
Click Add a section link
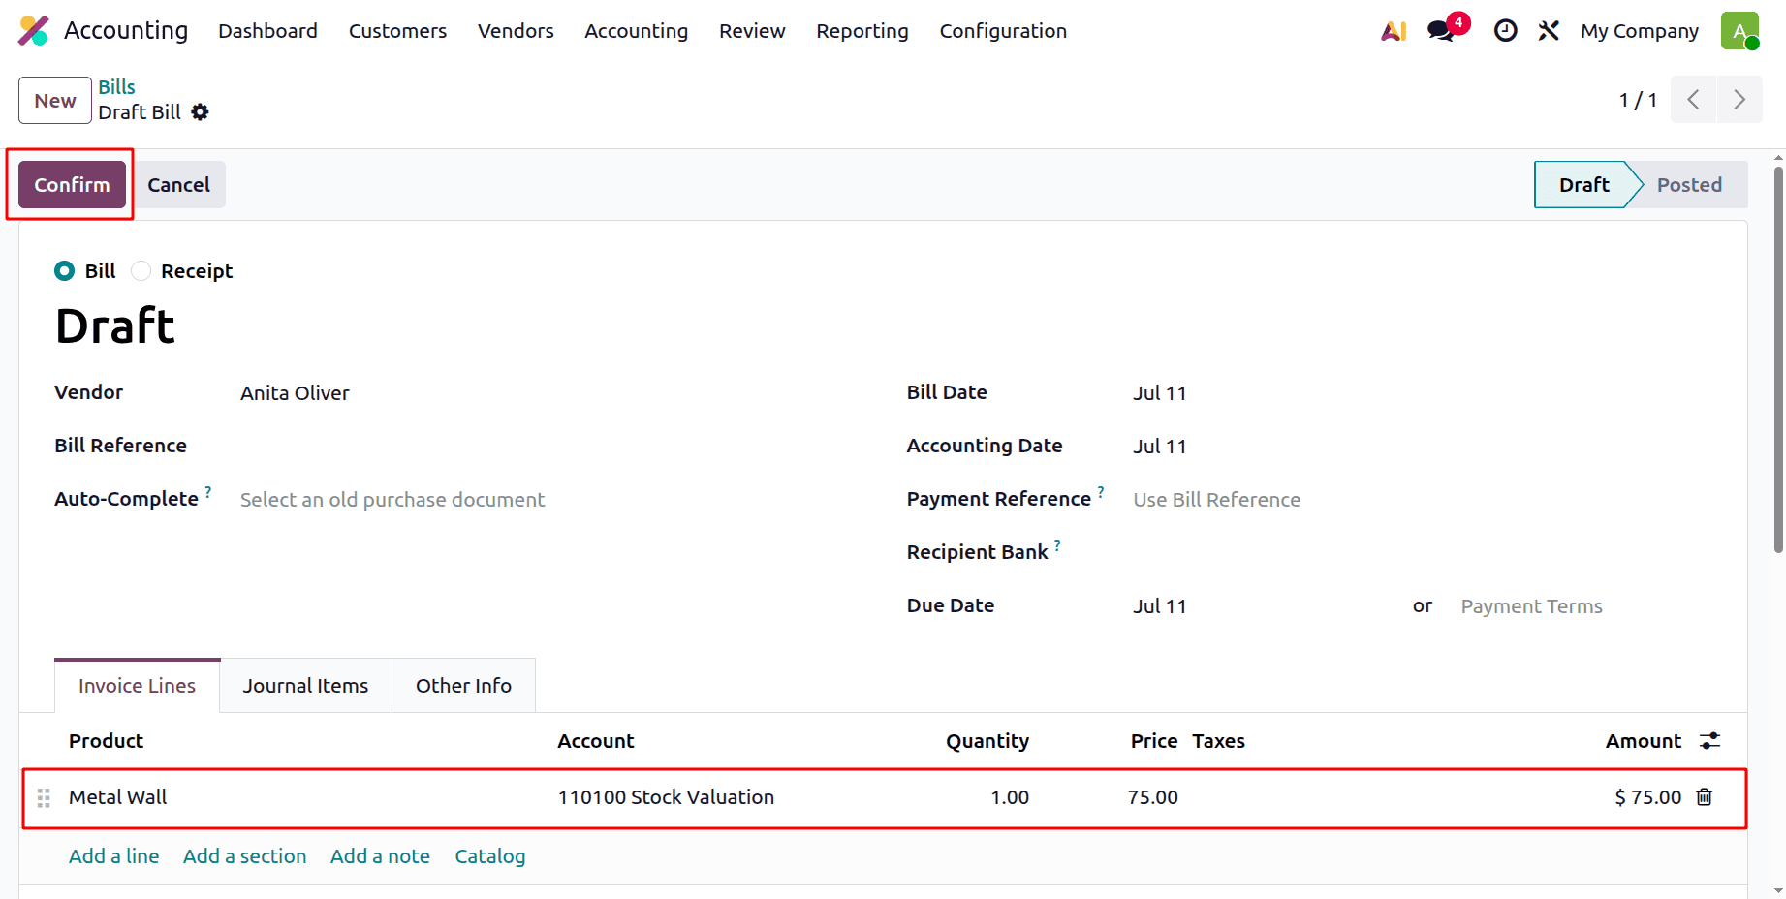pyautogui.click(x=244, y=856)
